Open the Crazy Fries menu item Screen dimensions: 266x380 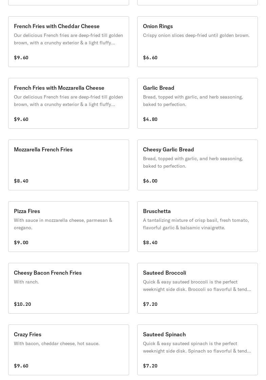coord(68,350)
